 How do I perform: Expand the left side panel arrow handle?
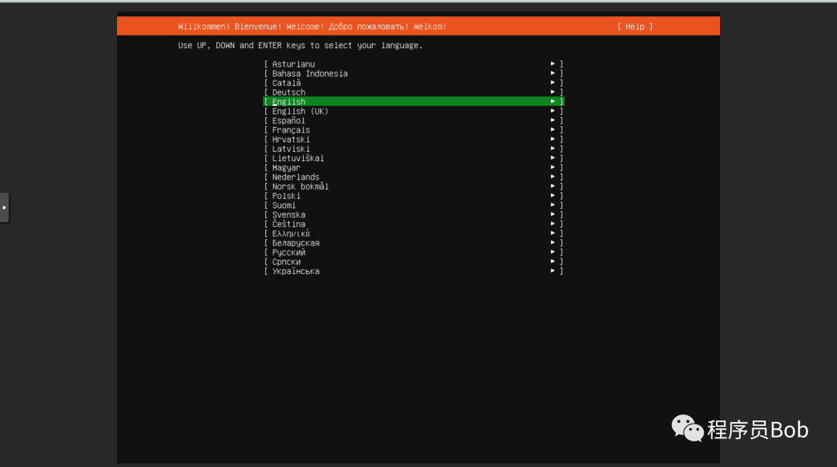tap(5, 208)
